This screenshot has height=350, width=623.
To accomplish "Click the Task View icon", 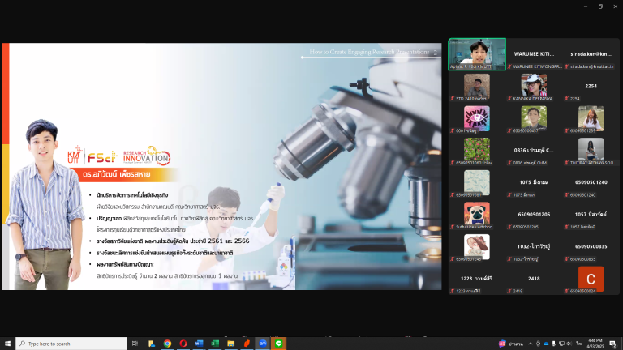I will pyautogui.click(x=135, y=344).
